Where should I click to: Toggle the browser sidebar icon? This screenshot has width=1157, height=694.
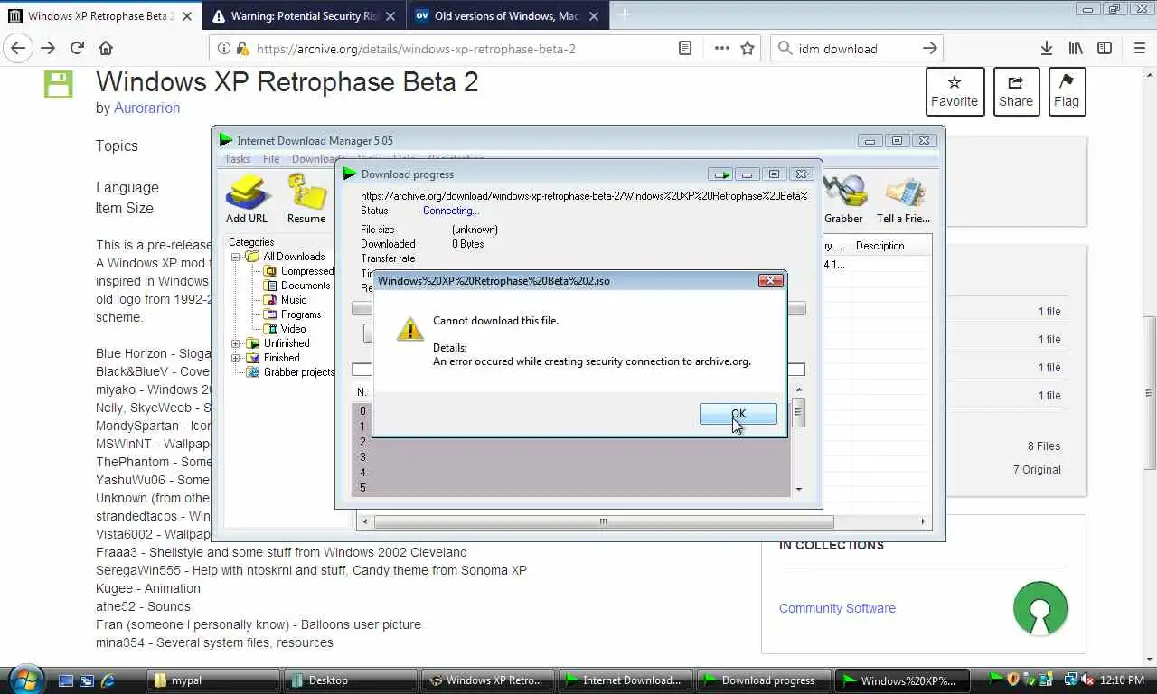(x=1105, y=49)
